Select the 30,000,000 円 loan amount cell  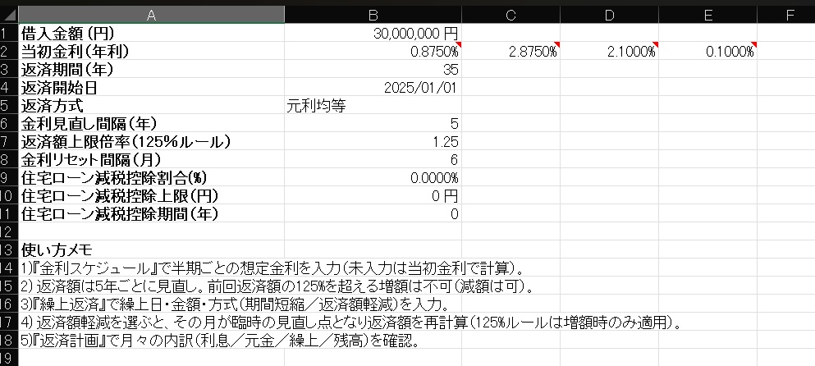tap(373, 34)
